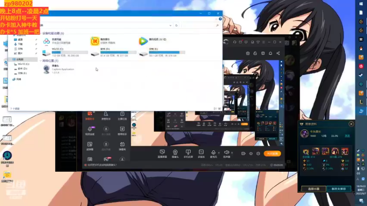The width and height of the screenshot is (367, 206).
Task: Click the 多媒体 multimedia source icon
Action: click(201, 154)
